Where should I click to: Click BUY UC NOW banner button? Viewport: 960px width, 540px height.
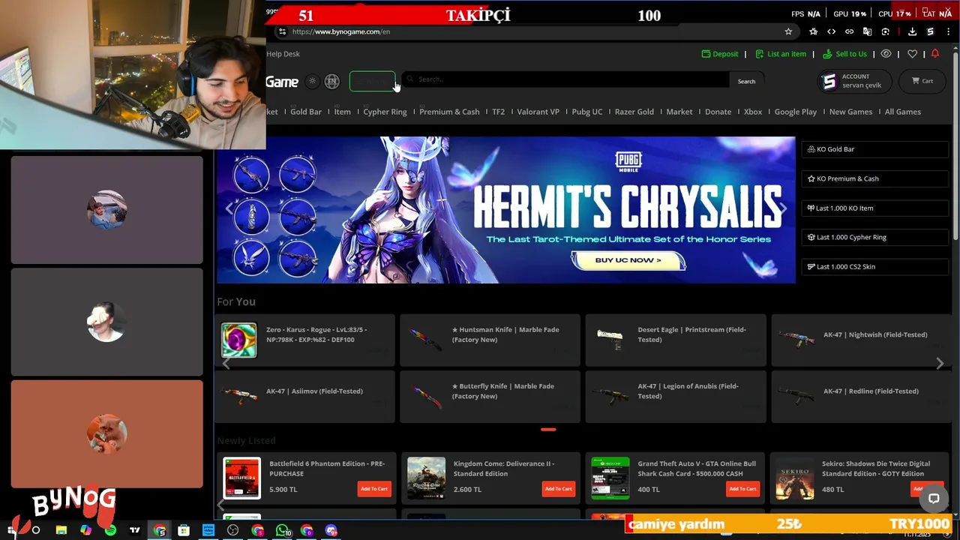tap(628, 260)
